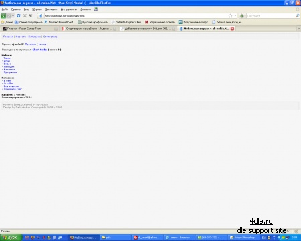Open the Мелодии category link
Screen dimensions: 301x241
click(9, 66)
